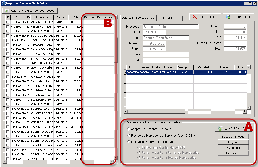Click the Tipo field showing Factura Electrónica
258x167 pixels.
166,38
